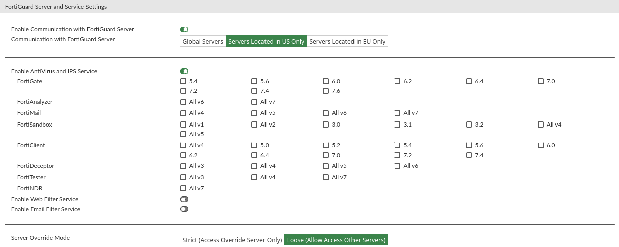Turn on Email Filter Service toggle
Viewport: 619px width, 247px height.
pos(184,209)
